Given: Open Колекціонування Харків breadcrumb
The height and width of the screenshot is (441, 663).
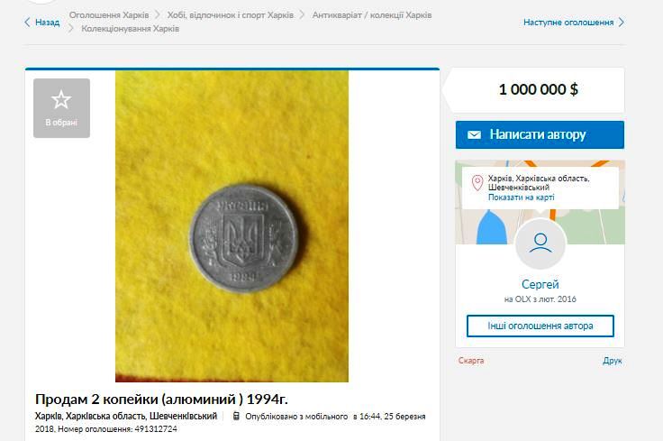Looking at the screenshot, I should pos(131,29).
